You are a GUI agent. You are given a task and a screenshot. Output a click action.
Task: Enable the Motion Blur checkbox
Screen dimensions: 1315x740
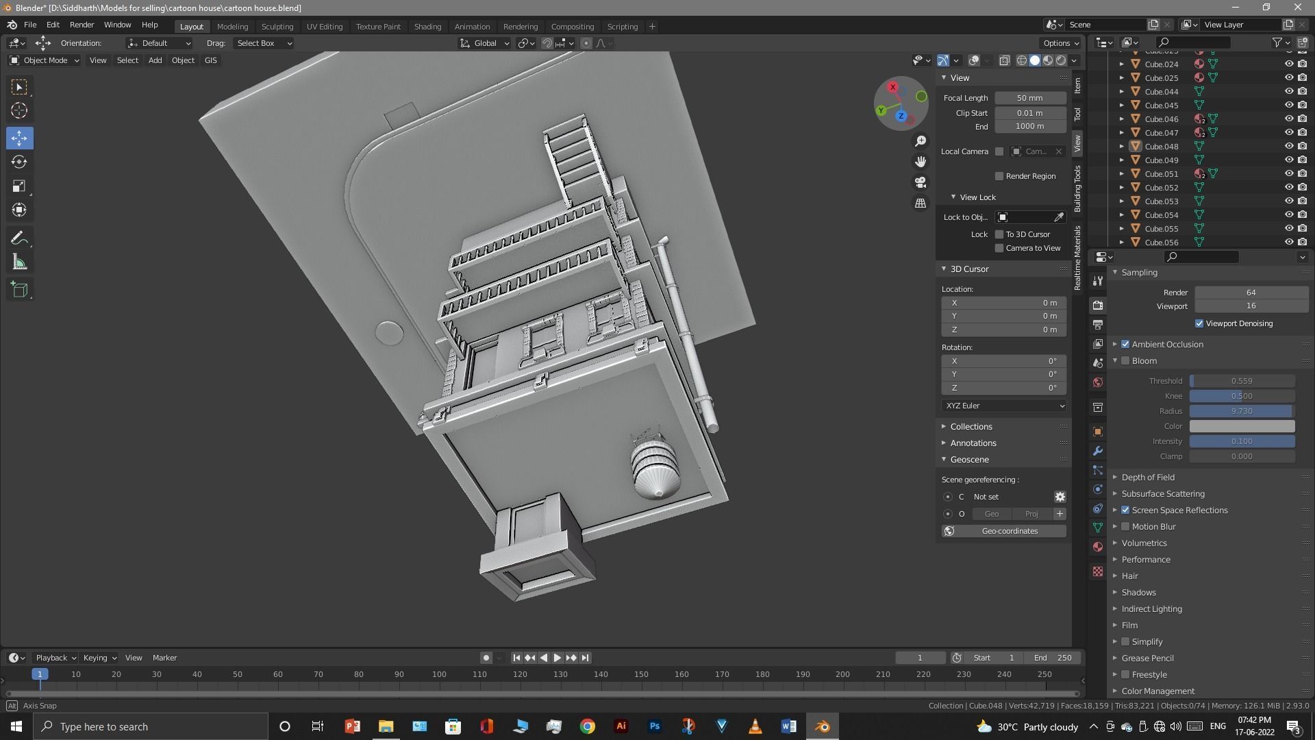(x=1125, y=527)
